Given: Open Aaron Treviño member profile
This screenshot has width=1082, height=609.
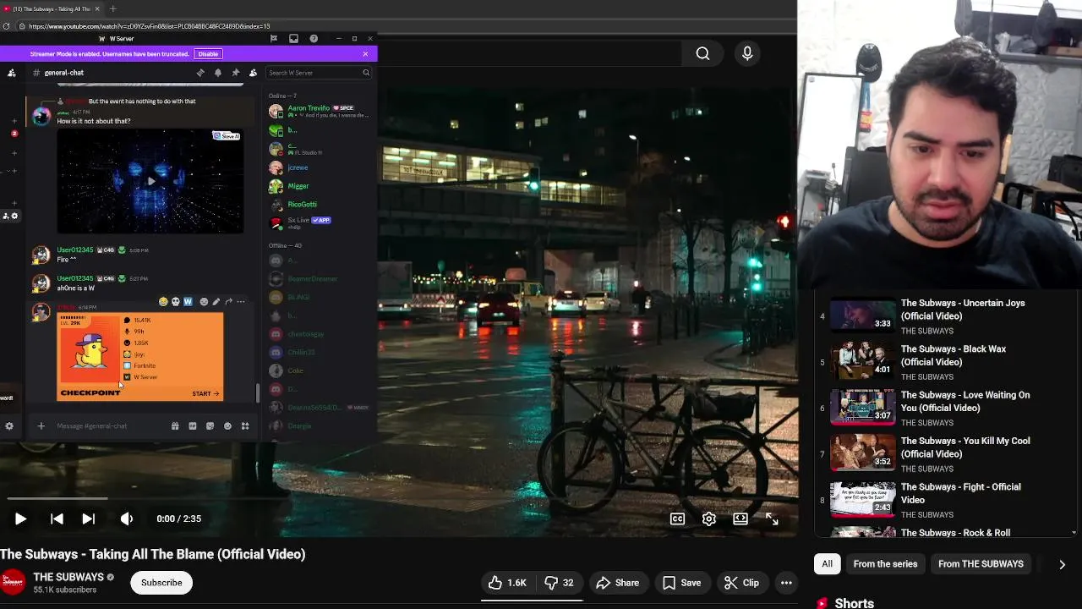Looking at the screenshot, I should (318, 112).
